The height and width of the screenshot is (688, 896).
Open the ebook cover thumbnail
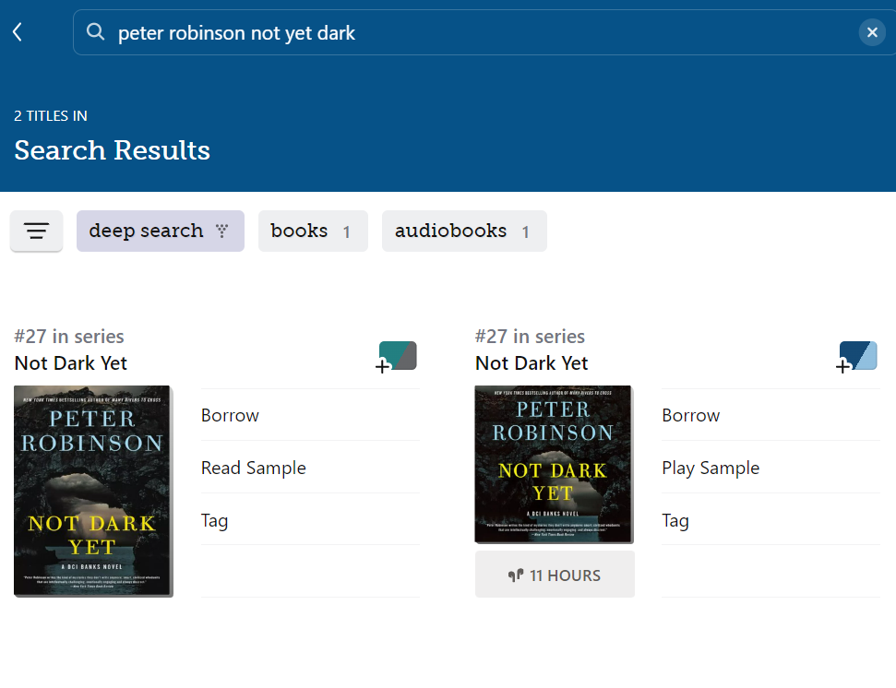click(92, 491)
